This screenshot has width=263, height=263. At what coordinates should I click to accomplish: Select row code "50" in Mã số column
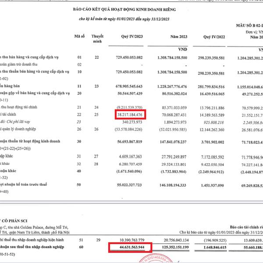79,185
